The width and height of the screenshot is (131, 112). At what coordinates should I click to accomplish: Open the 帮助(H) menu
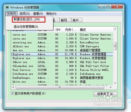(51, 14)
